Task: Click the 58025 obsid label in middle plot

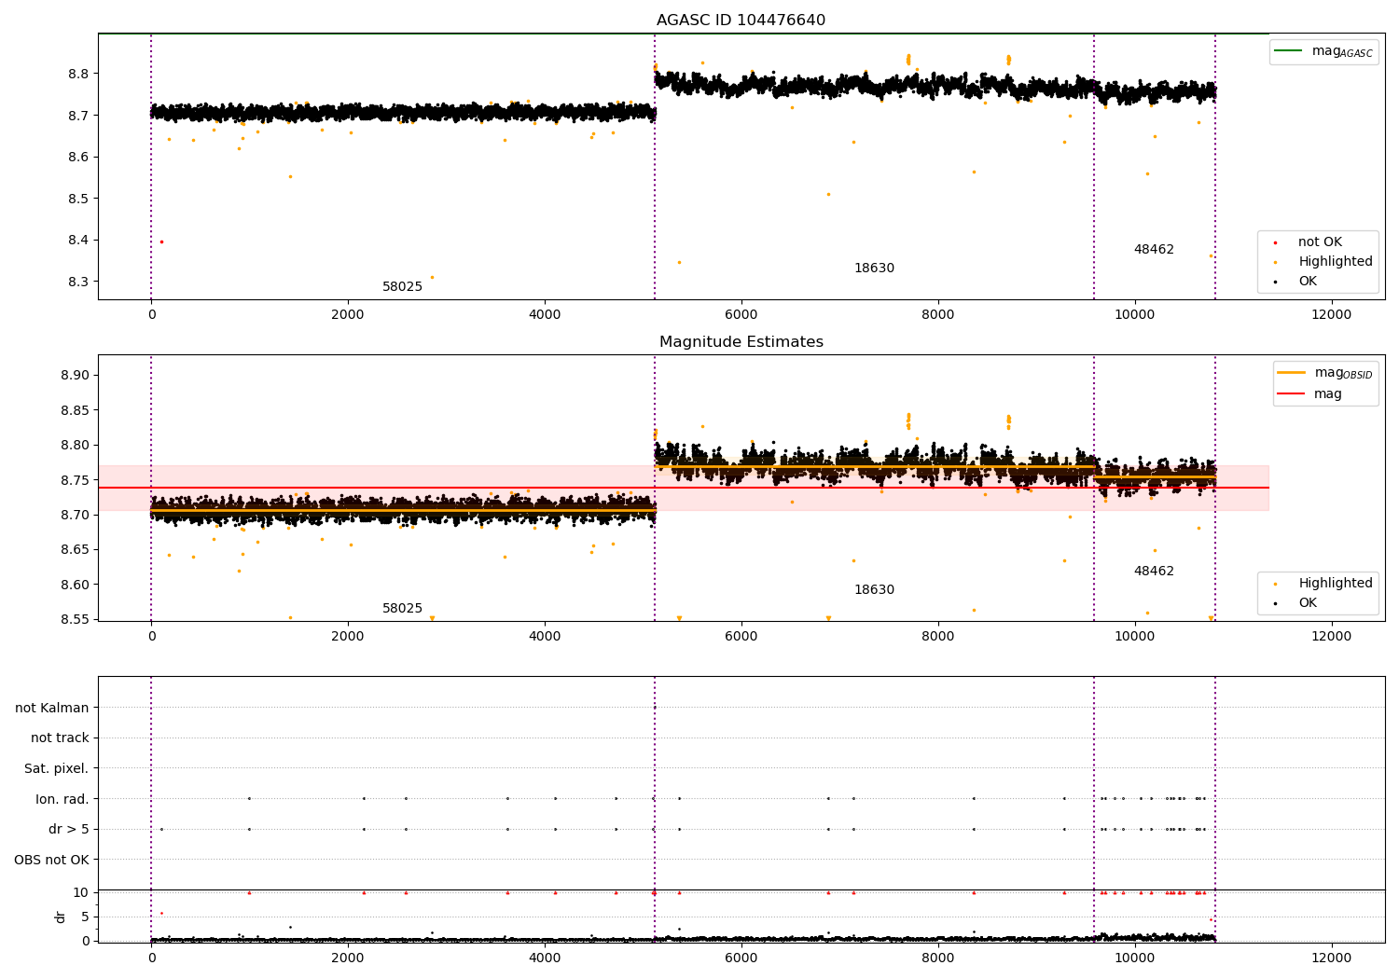Action: point(402,609)
